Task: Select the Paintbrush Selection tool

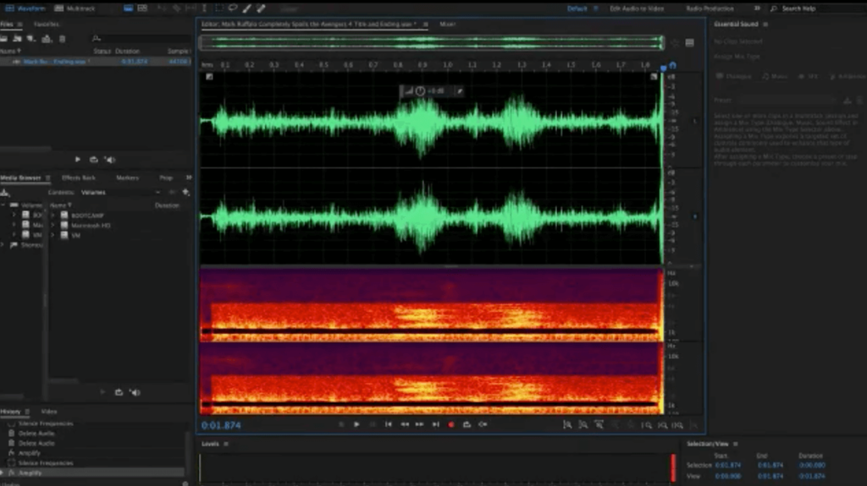Action: pos(247,8)
